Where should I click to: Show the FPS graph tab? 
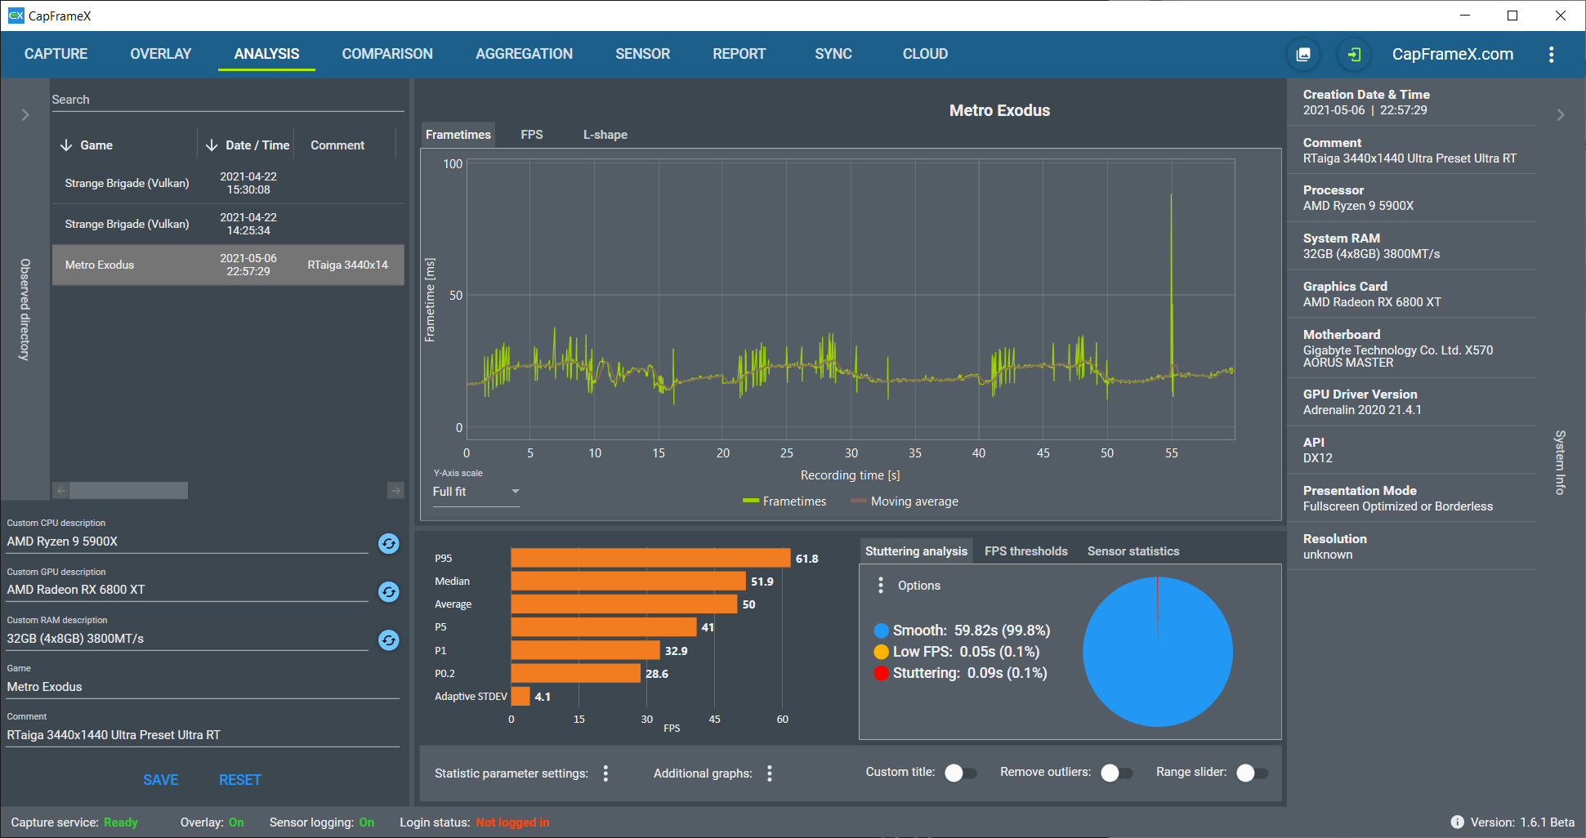[532, 135]
